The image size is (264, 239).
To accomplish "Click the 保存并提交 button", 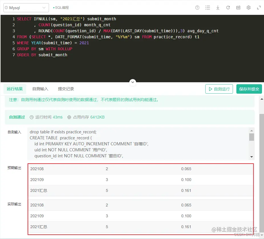I will click(x=249, y=89).
